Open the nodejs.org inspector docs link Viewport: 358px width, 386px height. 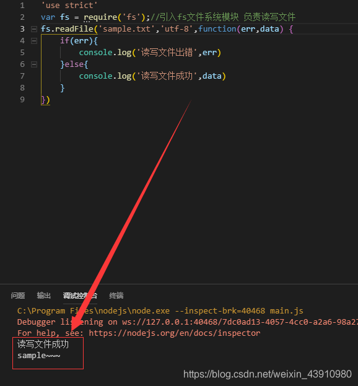(x=175, y=333)
